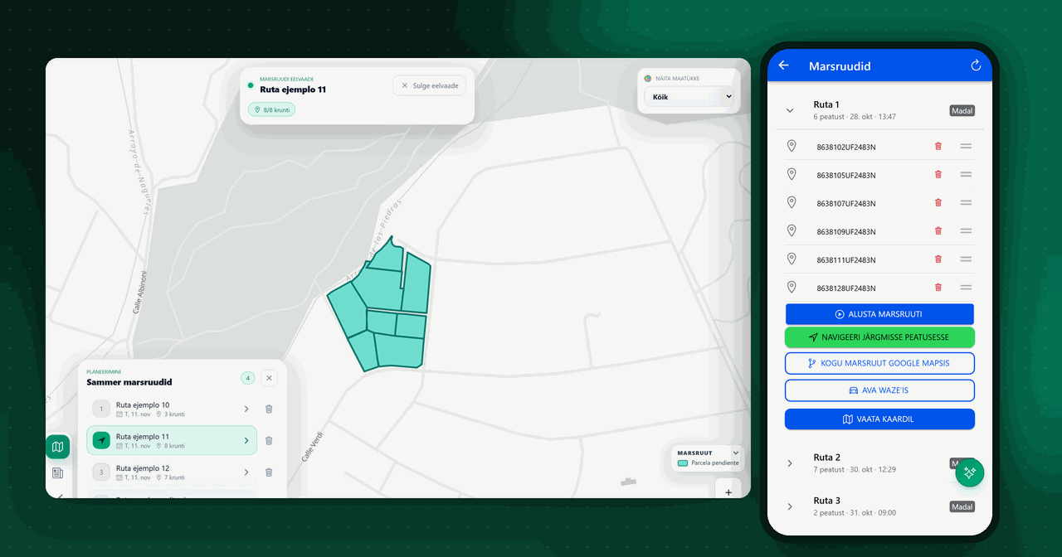The image size is (1062, 557).
Task: Click the route count badge 4
Action: 247,378
